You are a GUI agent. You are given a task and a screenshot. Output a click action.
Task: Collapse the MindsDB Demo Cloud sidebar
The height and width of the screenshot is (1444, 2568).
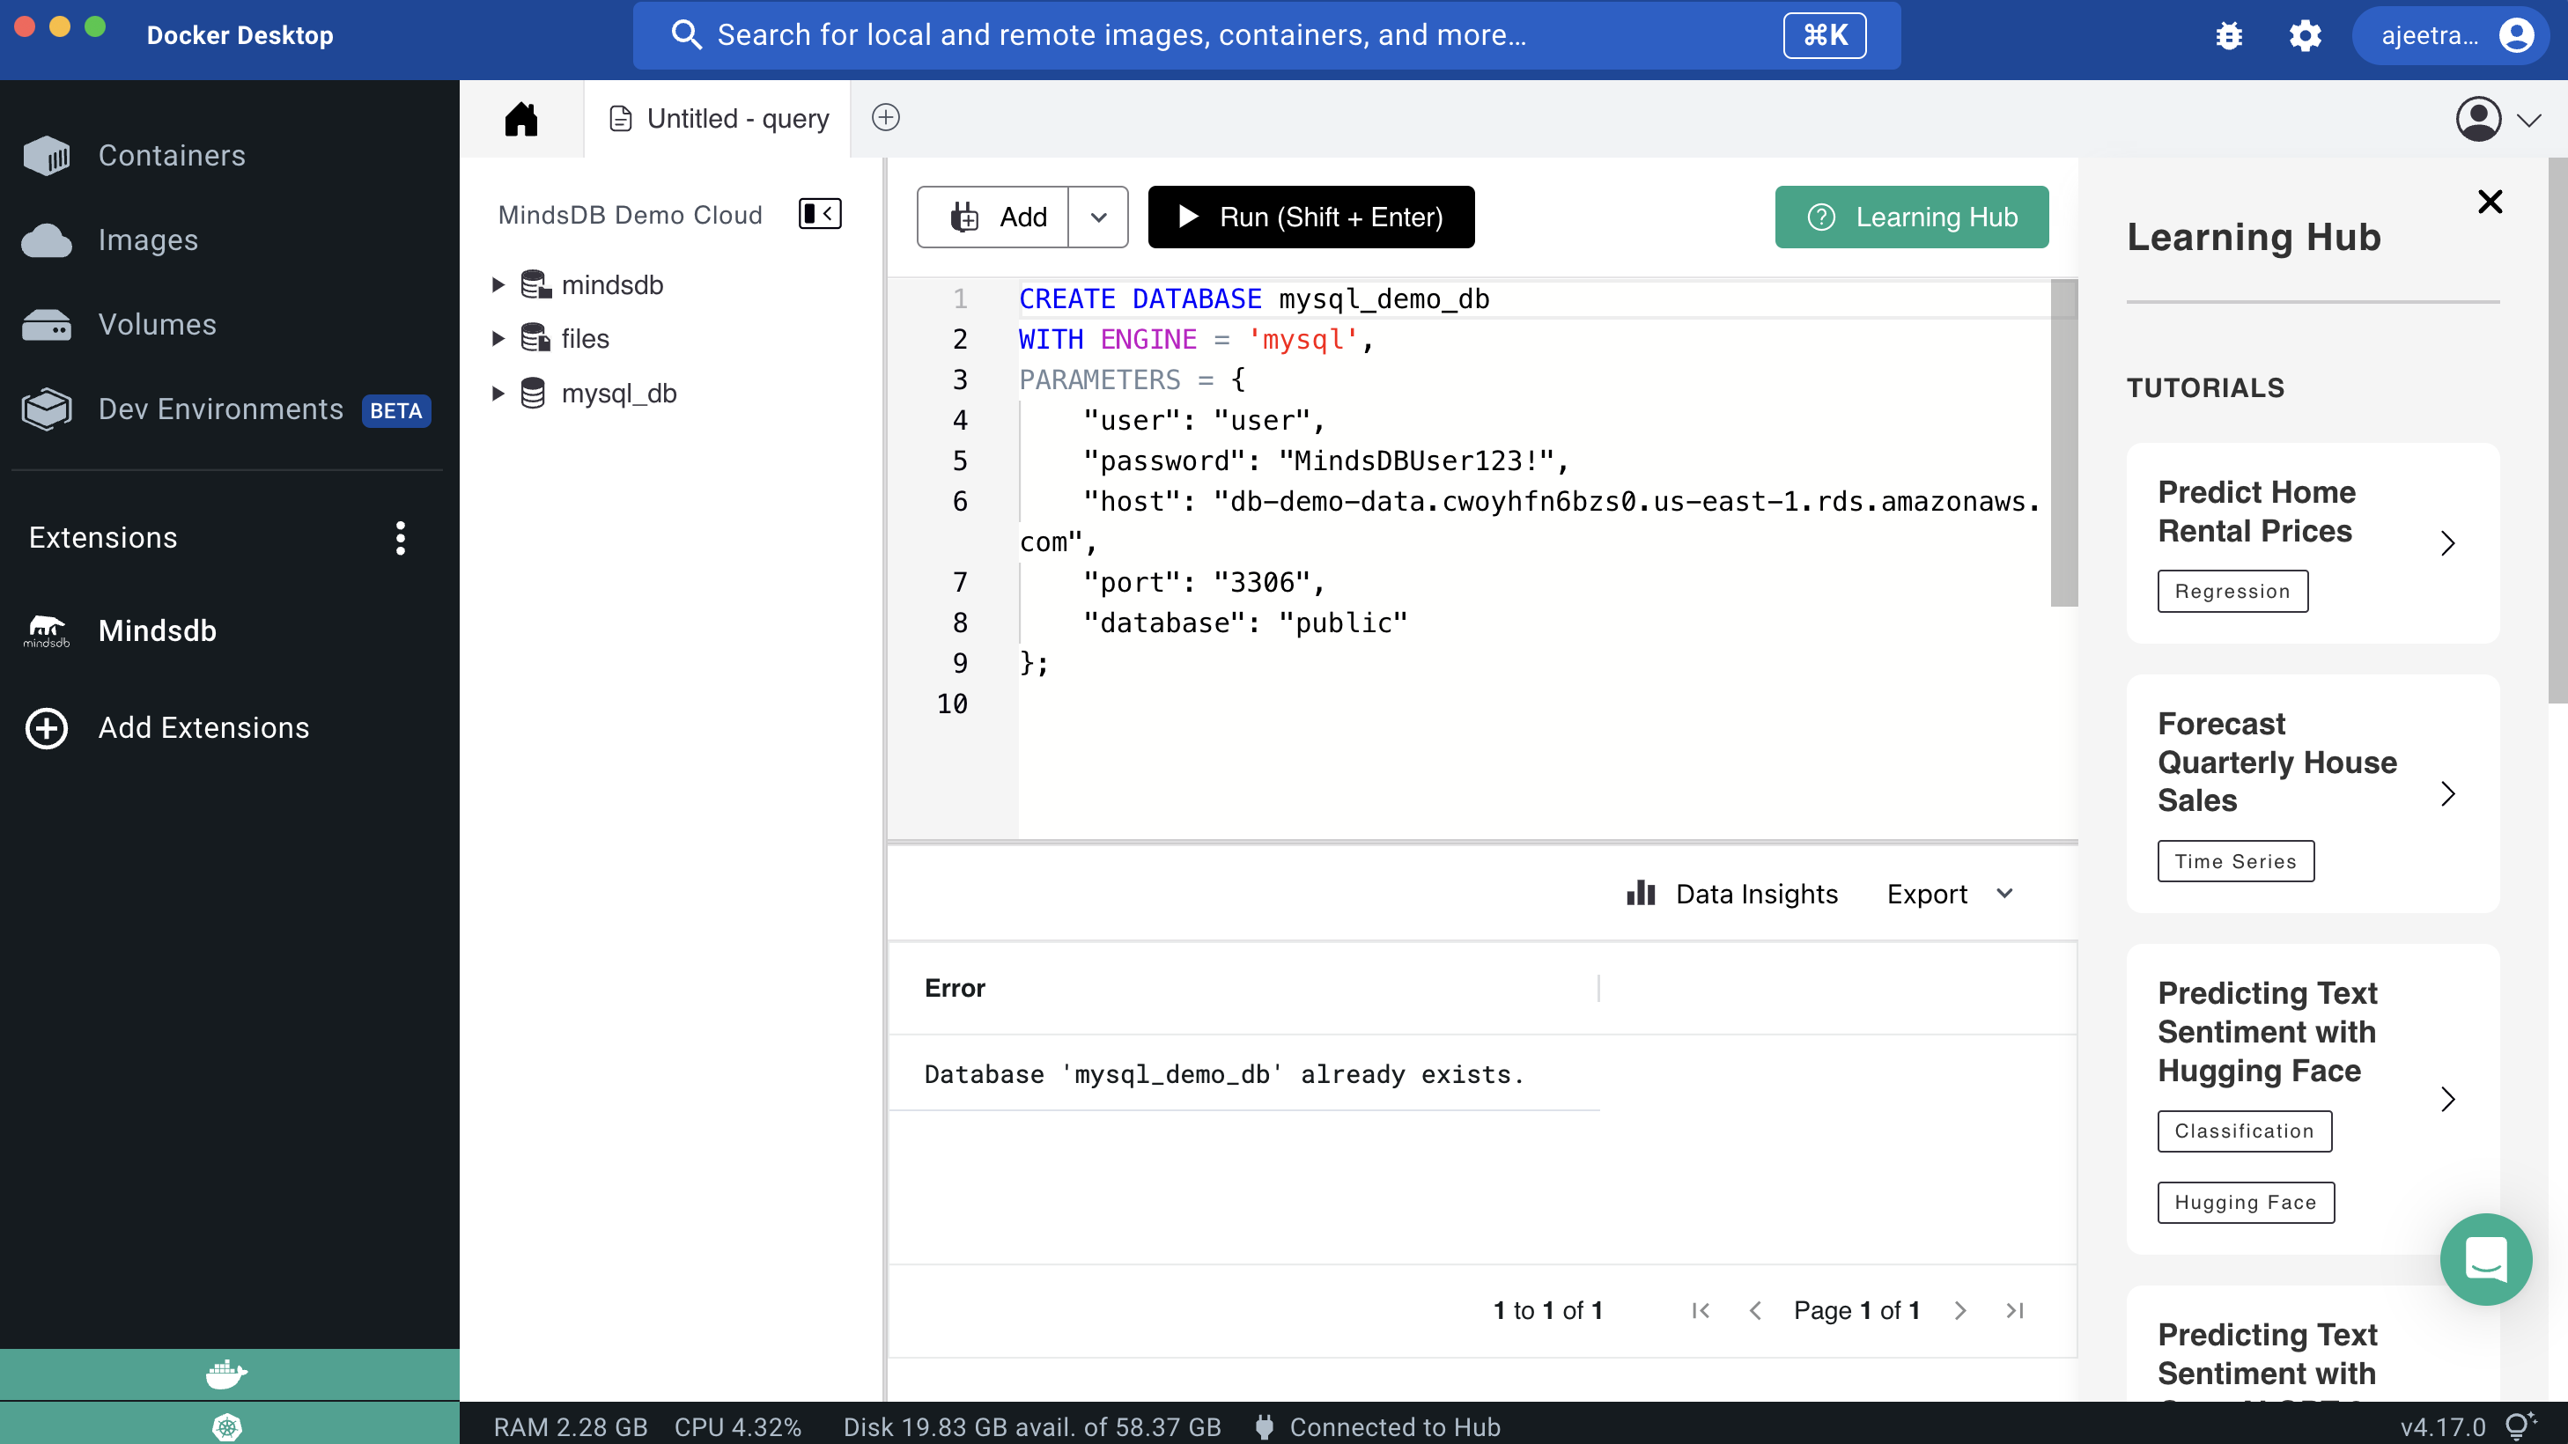pos(819,214)
